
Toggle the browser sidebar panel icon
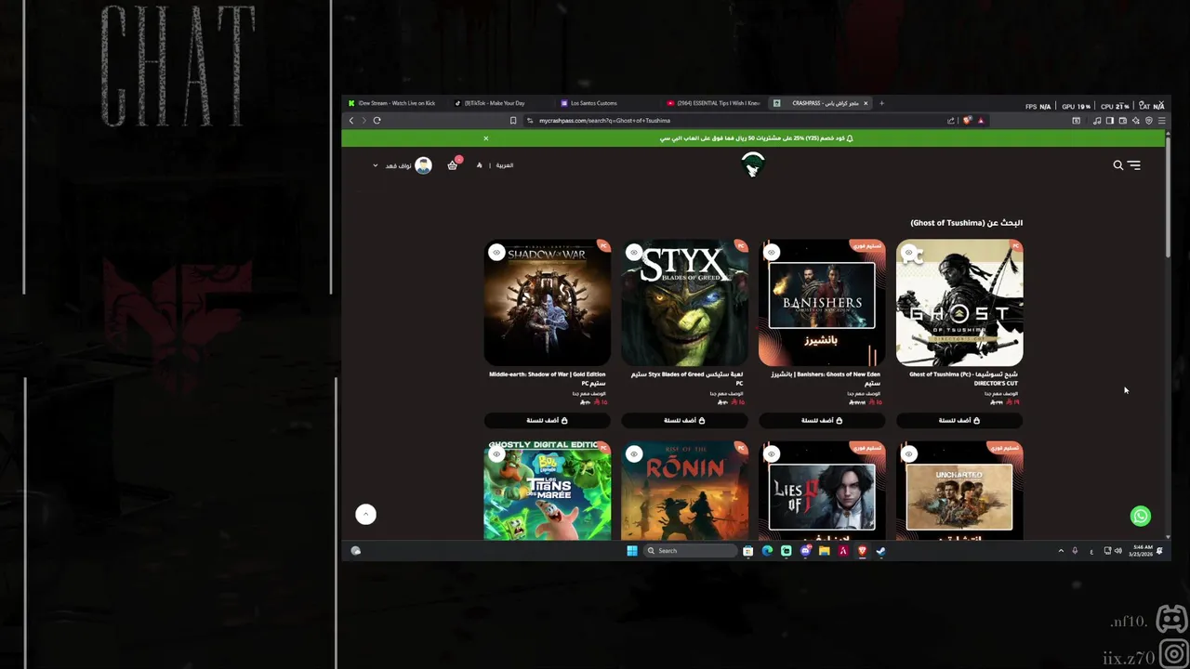click(1109, 120)
